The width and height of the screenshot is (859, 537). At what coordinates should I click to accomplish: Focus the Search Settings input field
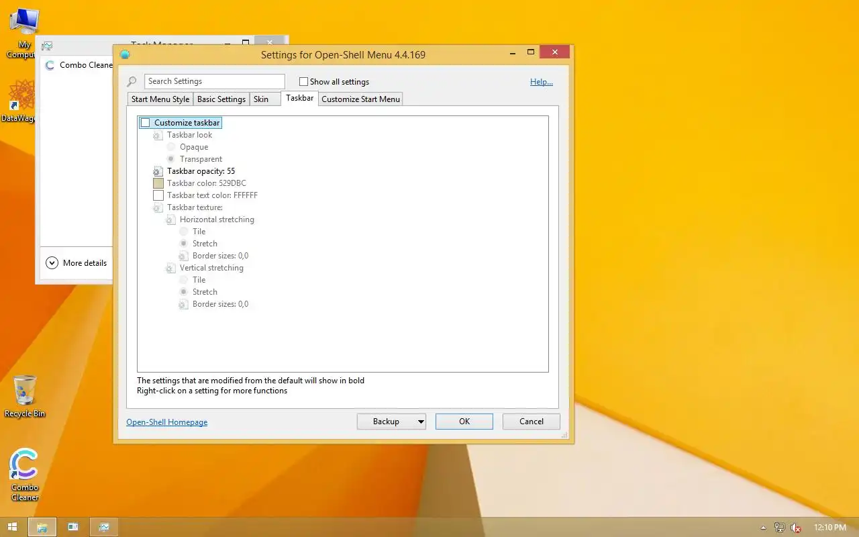point(215,81)
